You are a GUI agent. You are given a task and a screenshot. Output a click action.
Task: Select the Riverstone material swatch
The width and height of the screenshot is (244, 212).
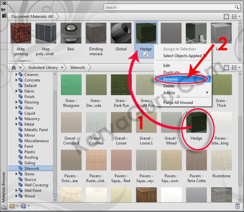point(222,160)
